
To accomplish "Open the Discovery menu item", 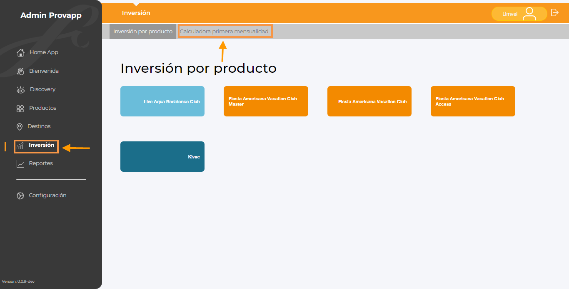I will click(x=42, y=89).
